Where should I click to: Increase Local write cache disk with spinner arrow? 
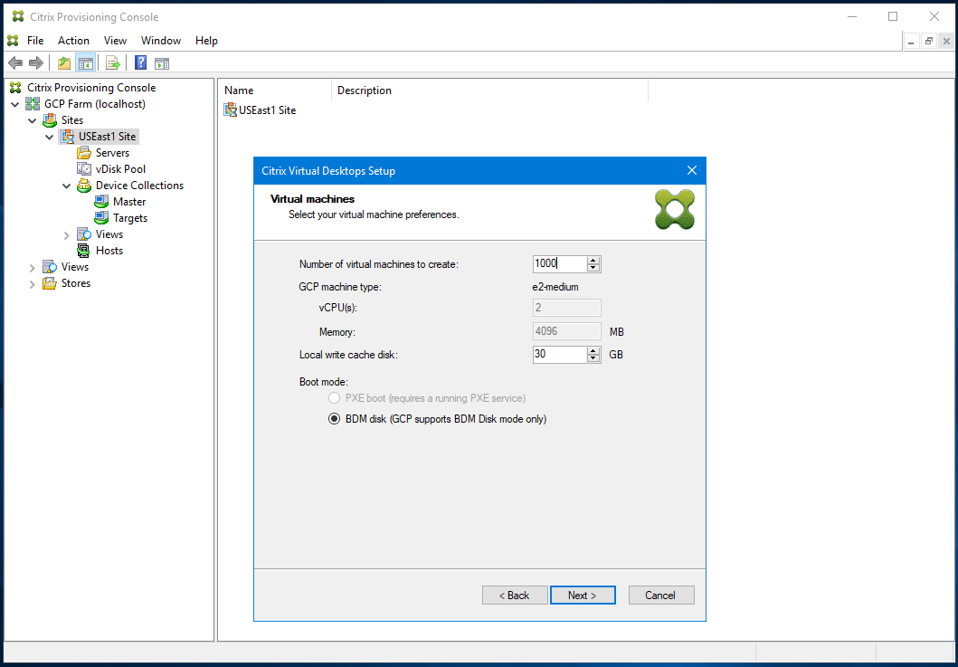pos(594,350)
